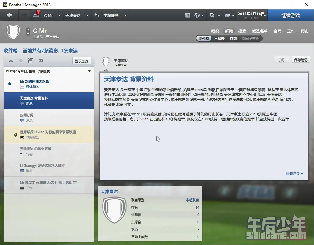The width and height of the screenshot is (314, 245).
Task: Open the search magnifier icon
Action: [x=212, y=15]
